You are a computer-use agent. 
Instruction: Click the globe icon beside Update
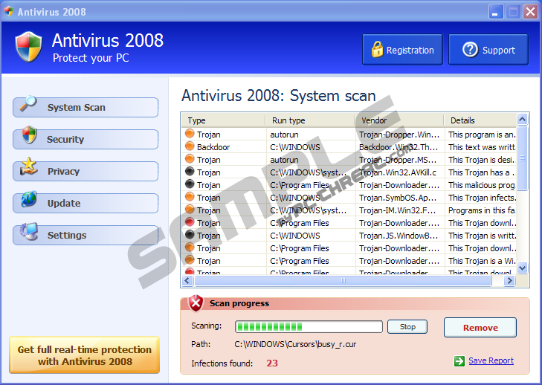coord(29,199)
